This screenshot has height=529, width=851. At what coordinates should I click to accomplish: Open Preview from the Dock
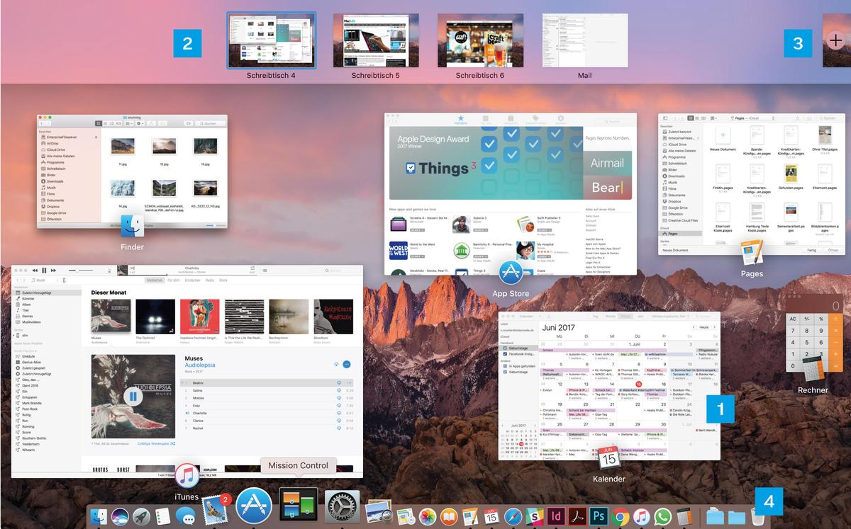coord(379,511)
